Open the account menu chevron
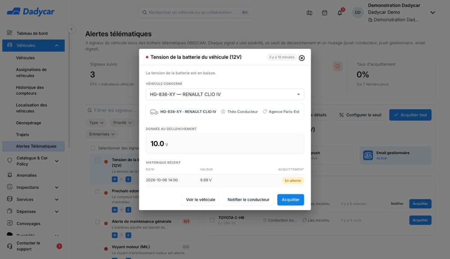450x259 pixels. click(x=432, y=13)
